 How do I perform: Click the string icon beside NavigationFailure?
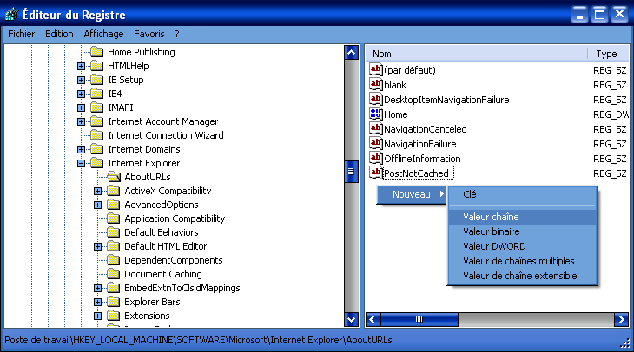[x=376, y=143]
